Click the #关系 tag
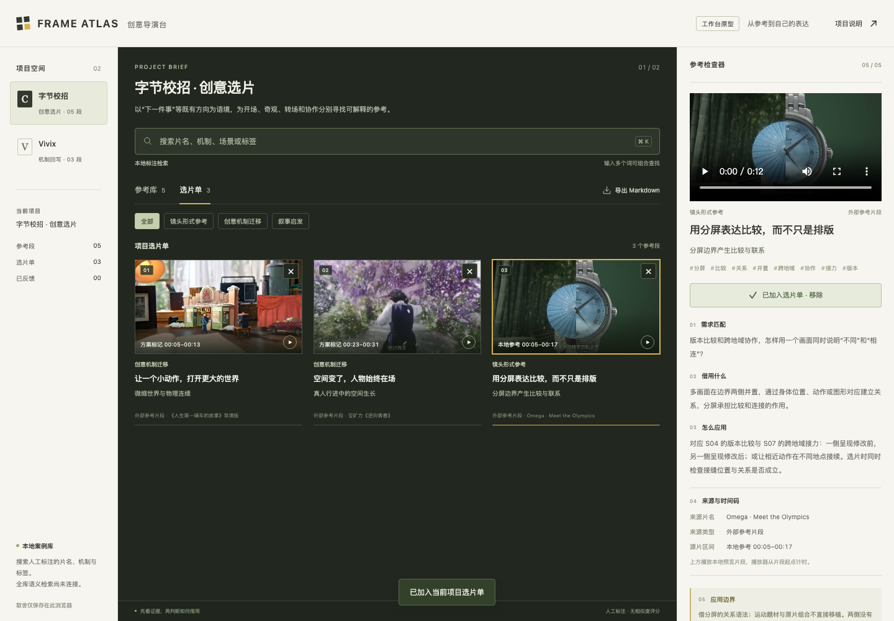The height and width of the screenshot is (621, 894). [739, 268]
